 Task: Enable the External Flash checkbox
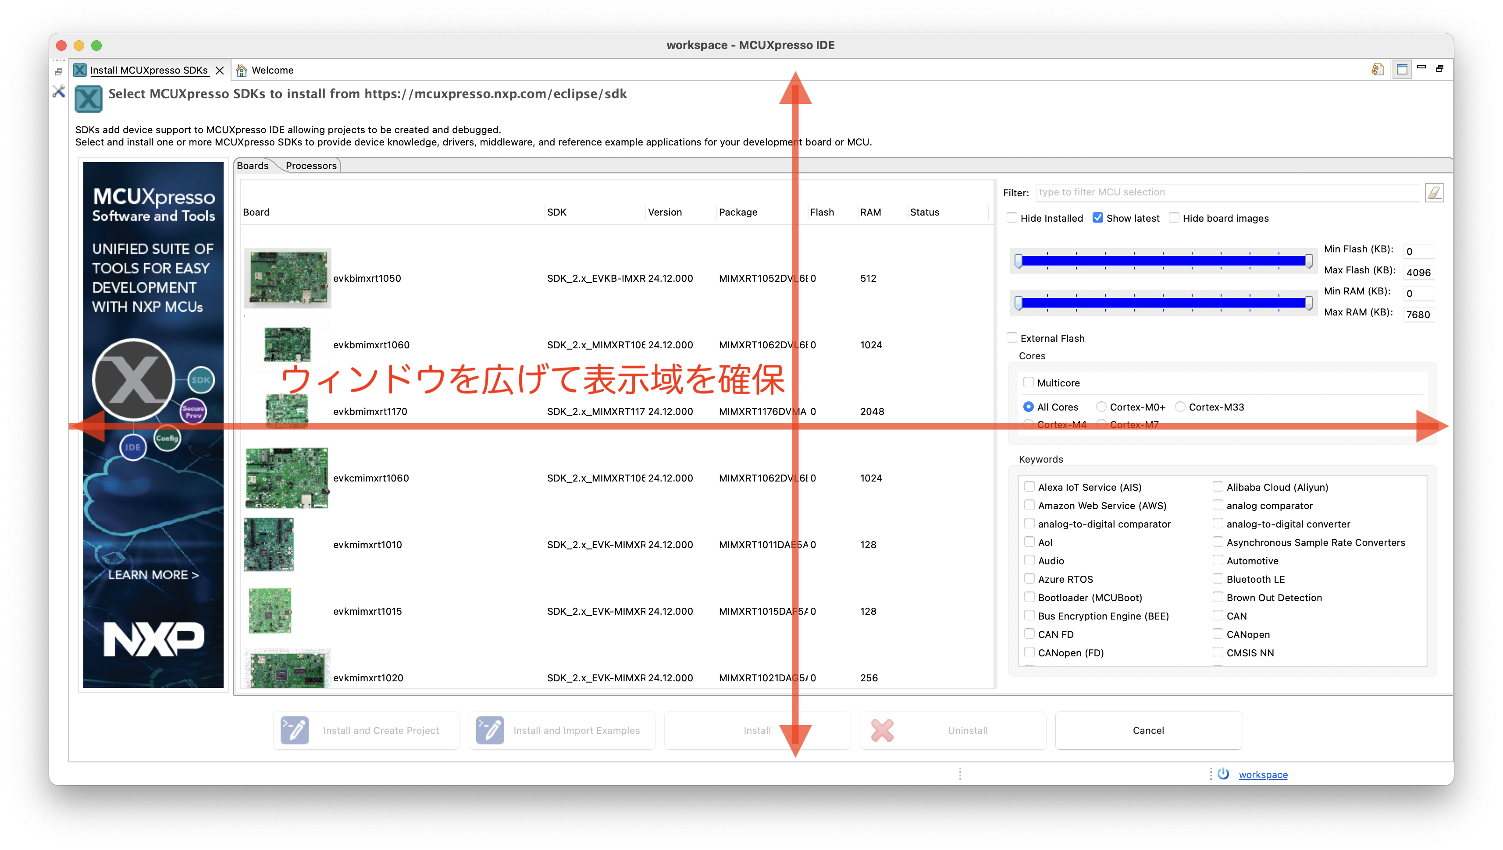click(x=1012, y=337)
